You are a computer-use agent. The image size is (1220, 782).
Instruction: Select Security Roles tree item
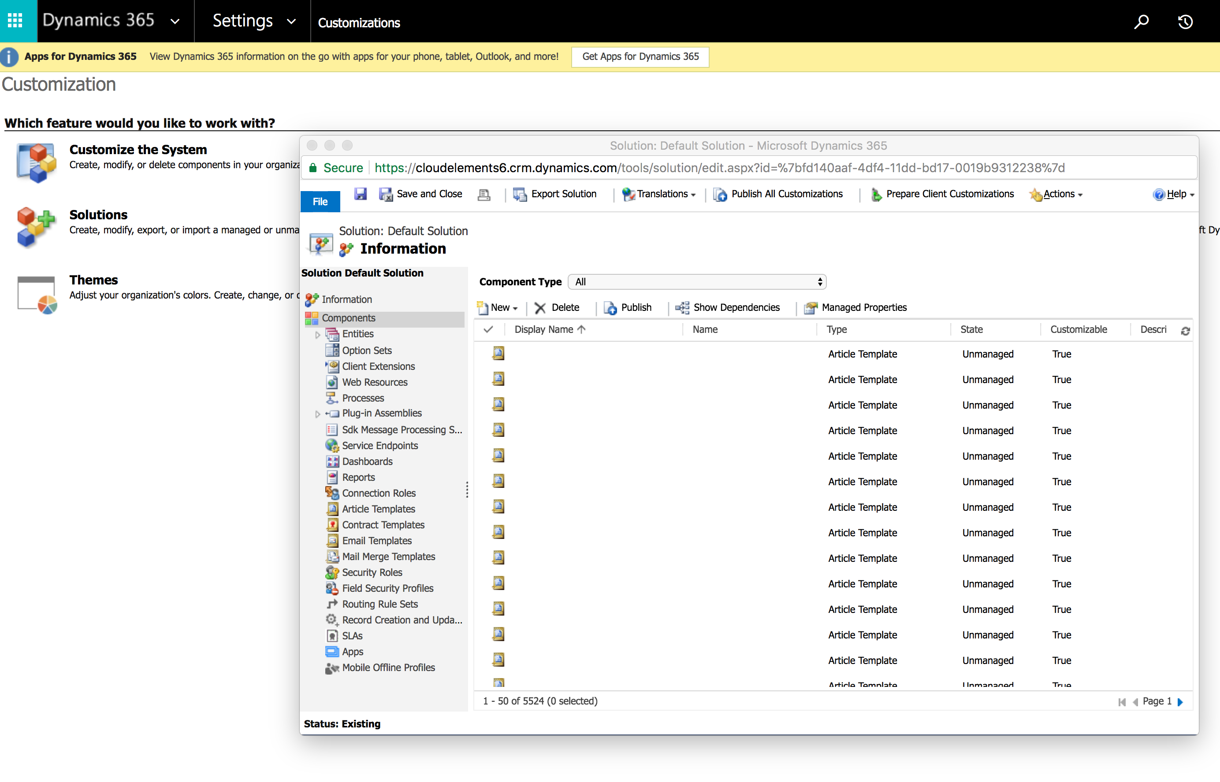coord(372,572)
